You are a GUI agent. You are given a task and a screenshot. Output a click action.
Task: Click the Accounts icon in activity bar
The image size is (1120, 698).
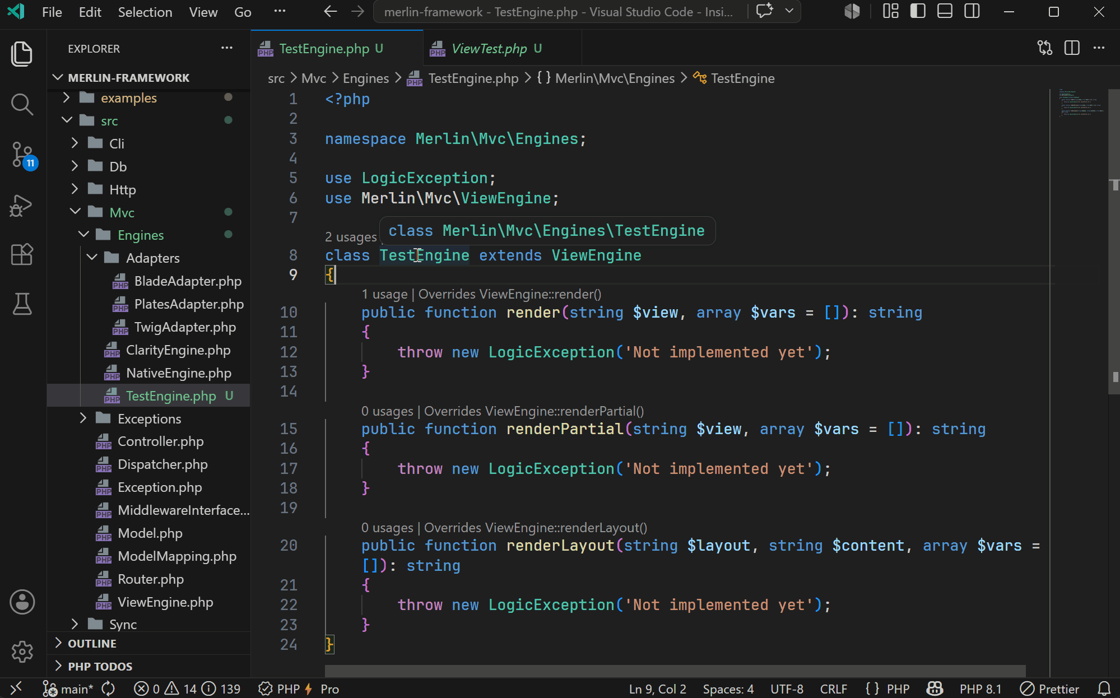click(22, 602)
